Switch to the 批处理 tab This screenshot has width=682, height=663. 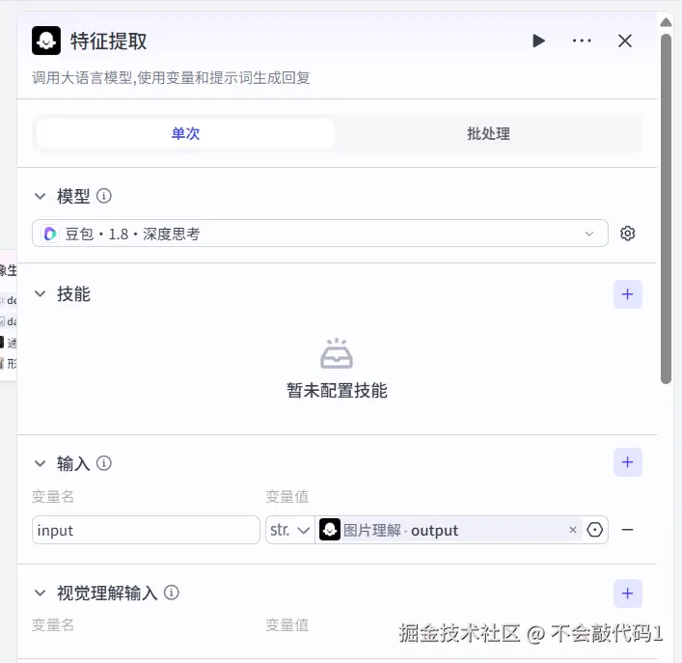coord(488,133)
